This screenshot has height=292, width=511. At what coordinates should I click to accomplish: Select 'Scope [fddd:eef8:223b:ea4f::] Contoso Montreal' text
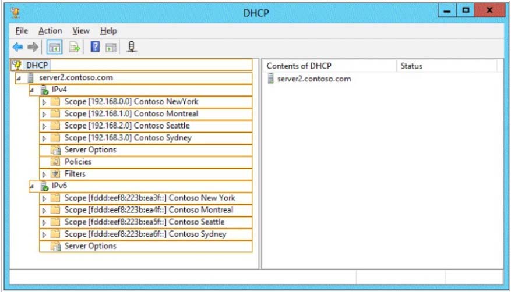click(x=149, y=210)
